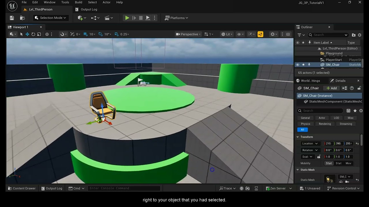Open the camera speed dropdown

click(209, 34)
